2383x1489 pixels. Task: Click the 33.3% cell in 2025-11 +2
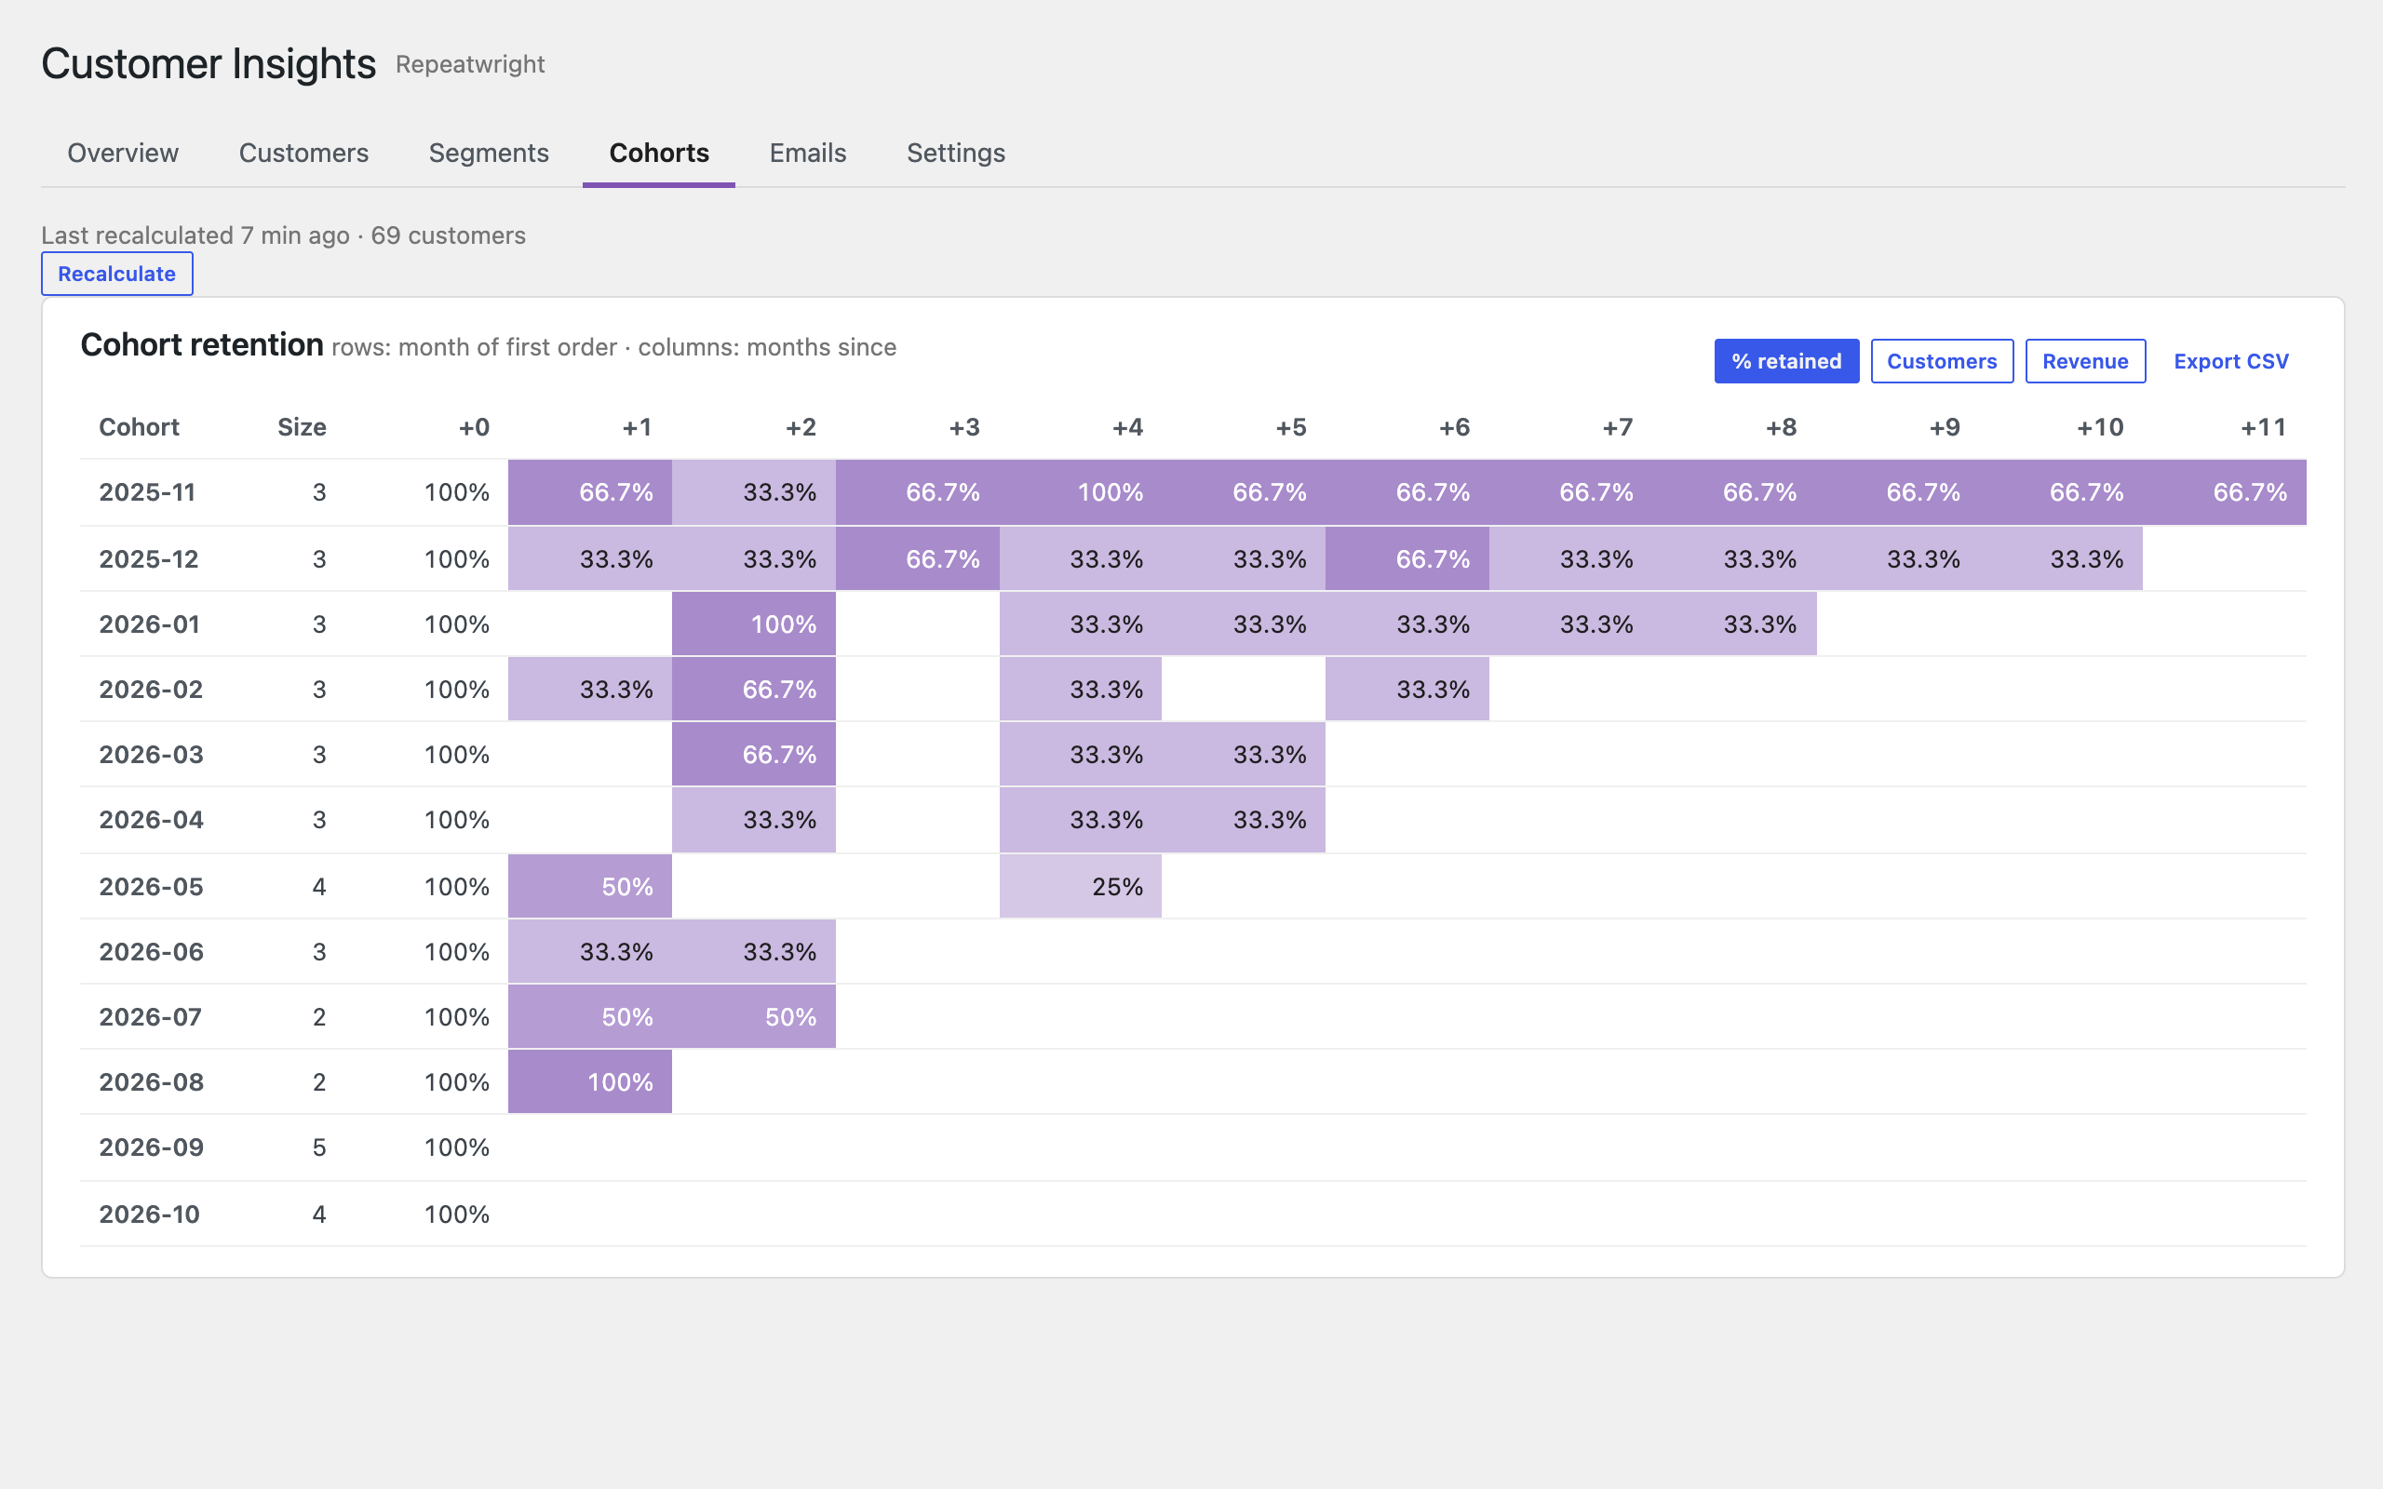tap(753, 492)
